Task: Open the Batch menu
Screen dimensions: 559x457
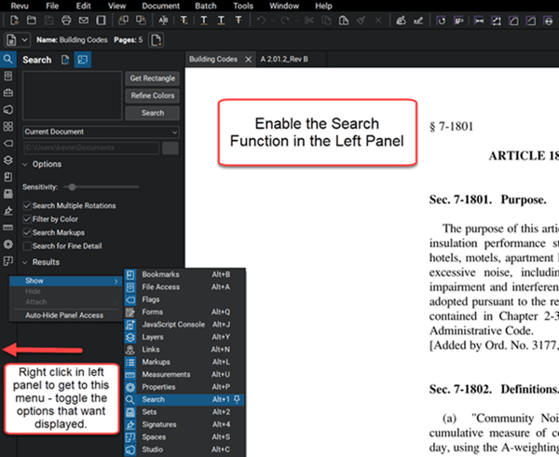Action: 205,7
